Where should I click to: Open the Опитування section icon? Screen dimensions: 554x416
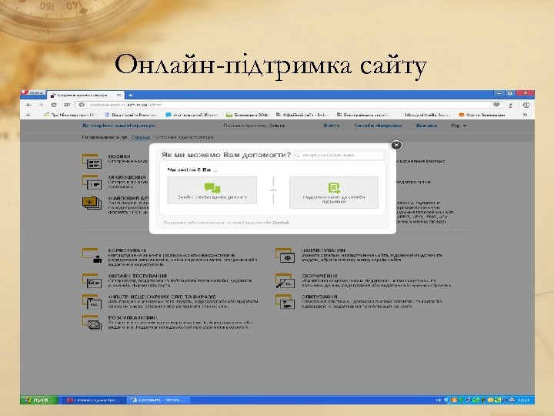click(285, 302)
